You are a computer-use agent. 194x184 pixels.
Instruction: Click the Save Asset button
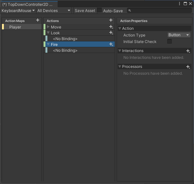(x=85, y=11)
